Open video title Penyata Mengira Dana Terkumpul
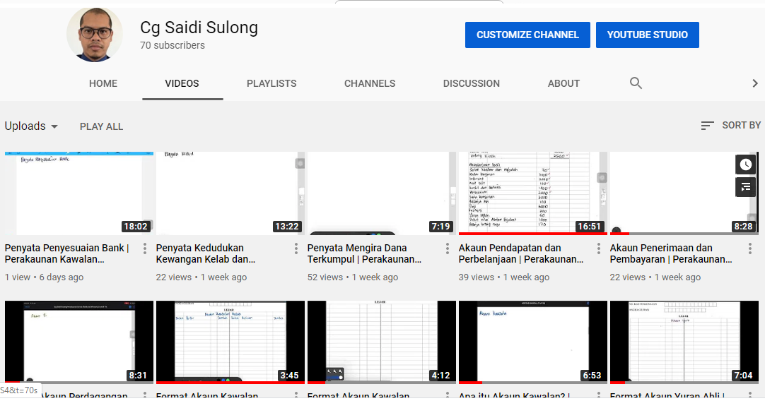The image size is (765, 401). [364, 253]
